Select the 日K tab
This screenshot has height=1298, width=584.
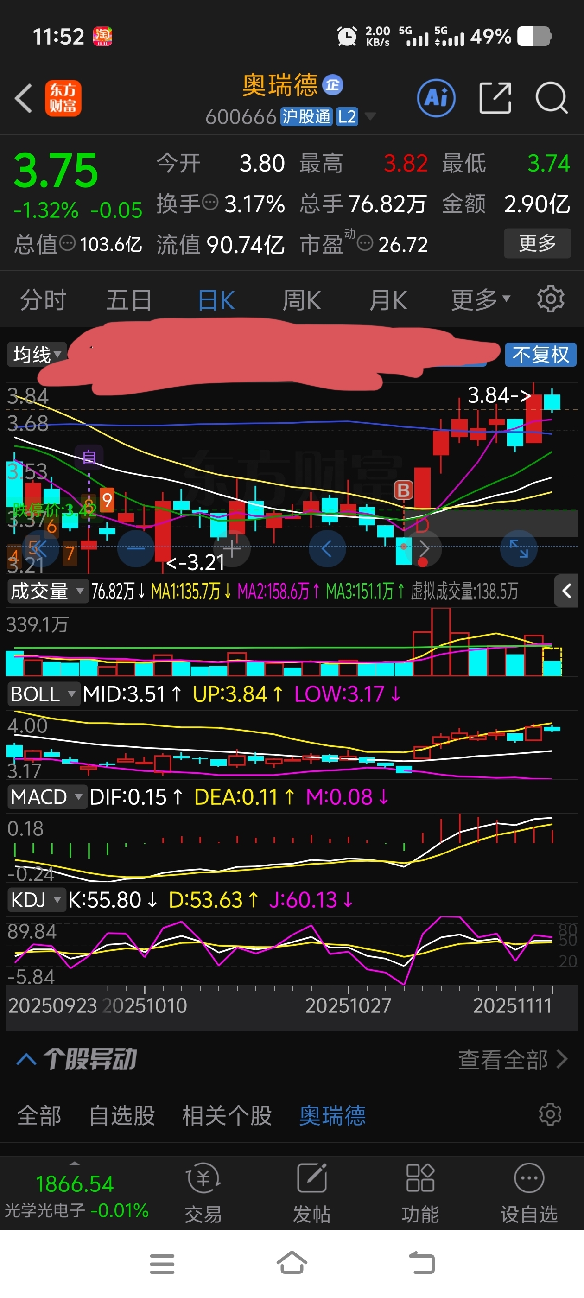[216, 300]
